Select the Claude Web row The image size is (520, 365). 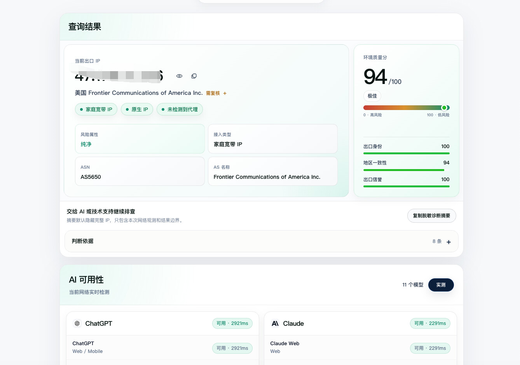click(360, 348)
